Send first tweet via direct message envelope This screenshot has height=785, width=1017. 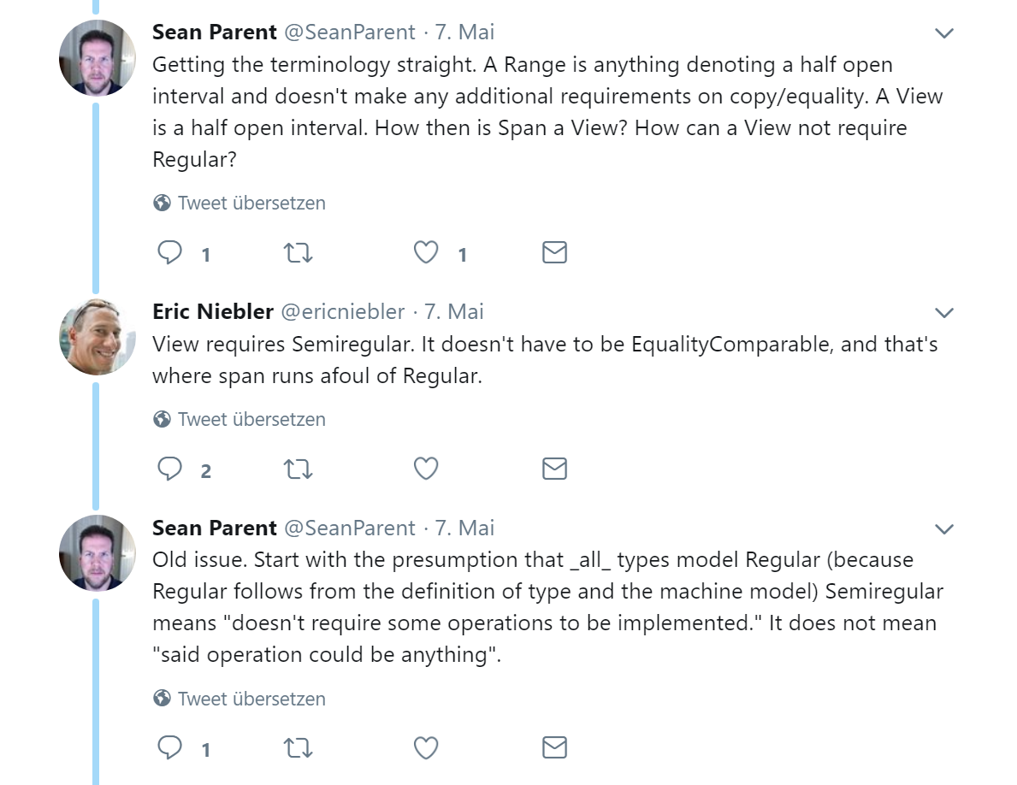click(x=554, y=252)
